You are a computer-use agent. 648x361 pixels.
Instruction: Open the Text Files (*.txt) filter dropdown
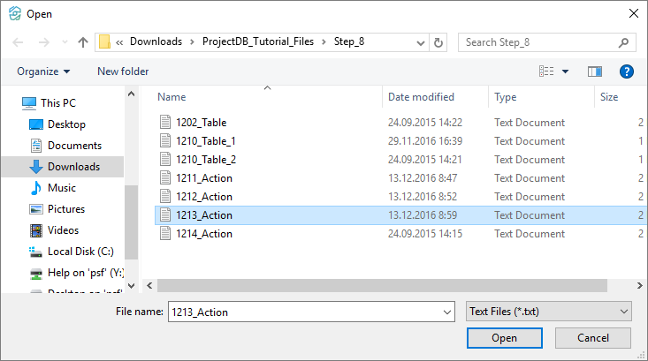pos(548,312)
